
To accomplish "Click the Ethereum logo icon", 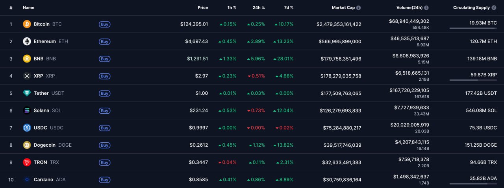I will pyautogui.click(x=27, y=41).
